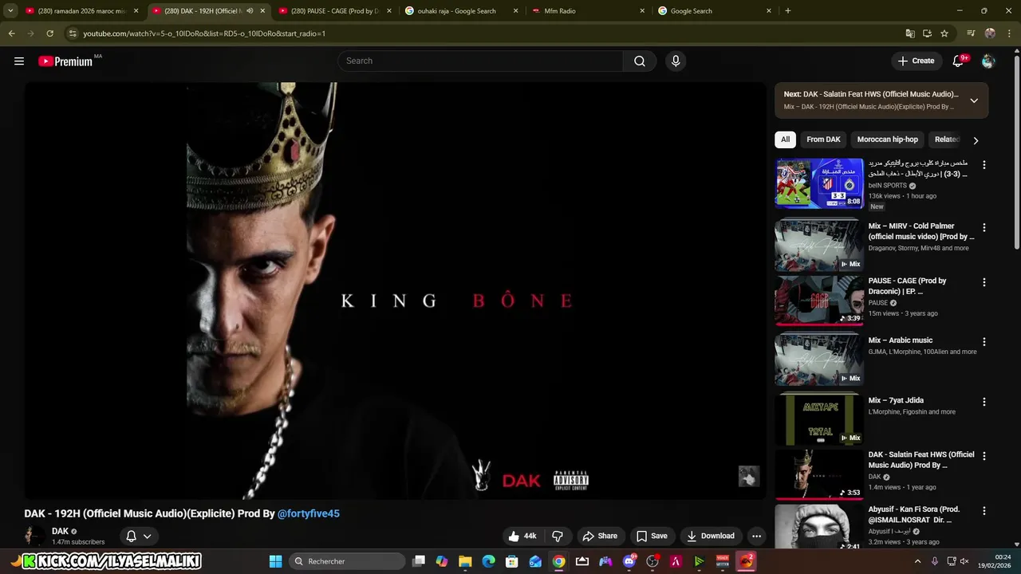Toggle system volume mute icon in tray

coord(964,561)
